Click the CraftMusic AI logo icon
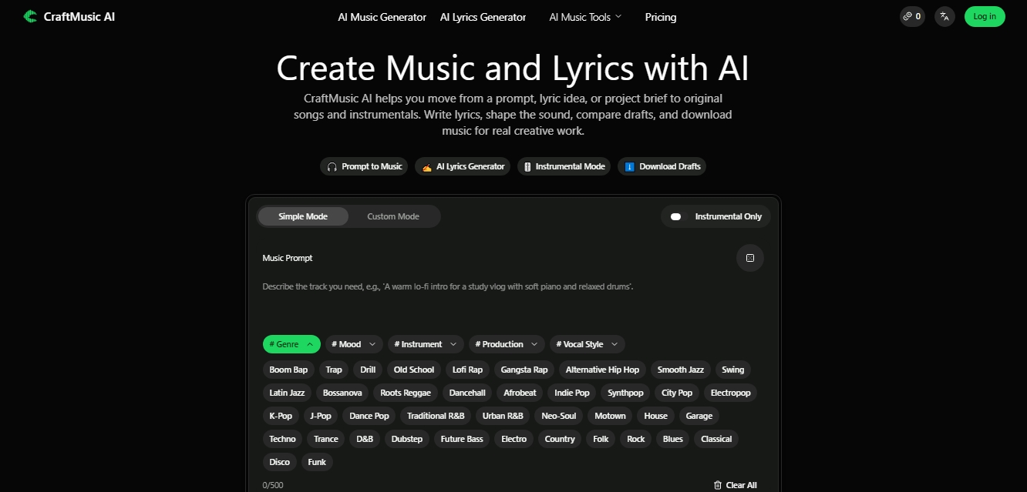 (x=30, y=16)
